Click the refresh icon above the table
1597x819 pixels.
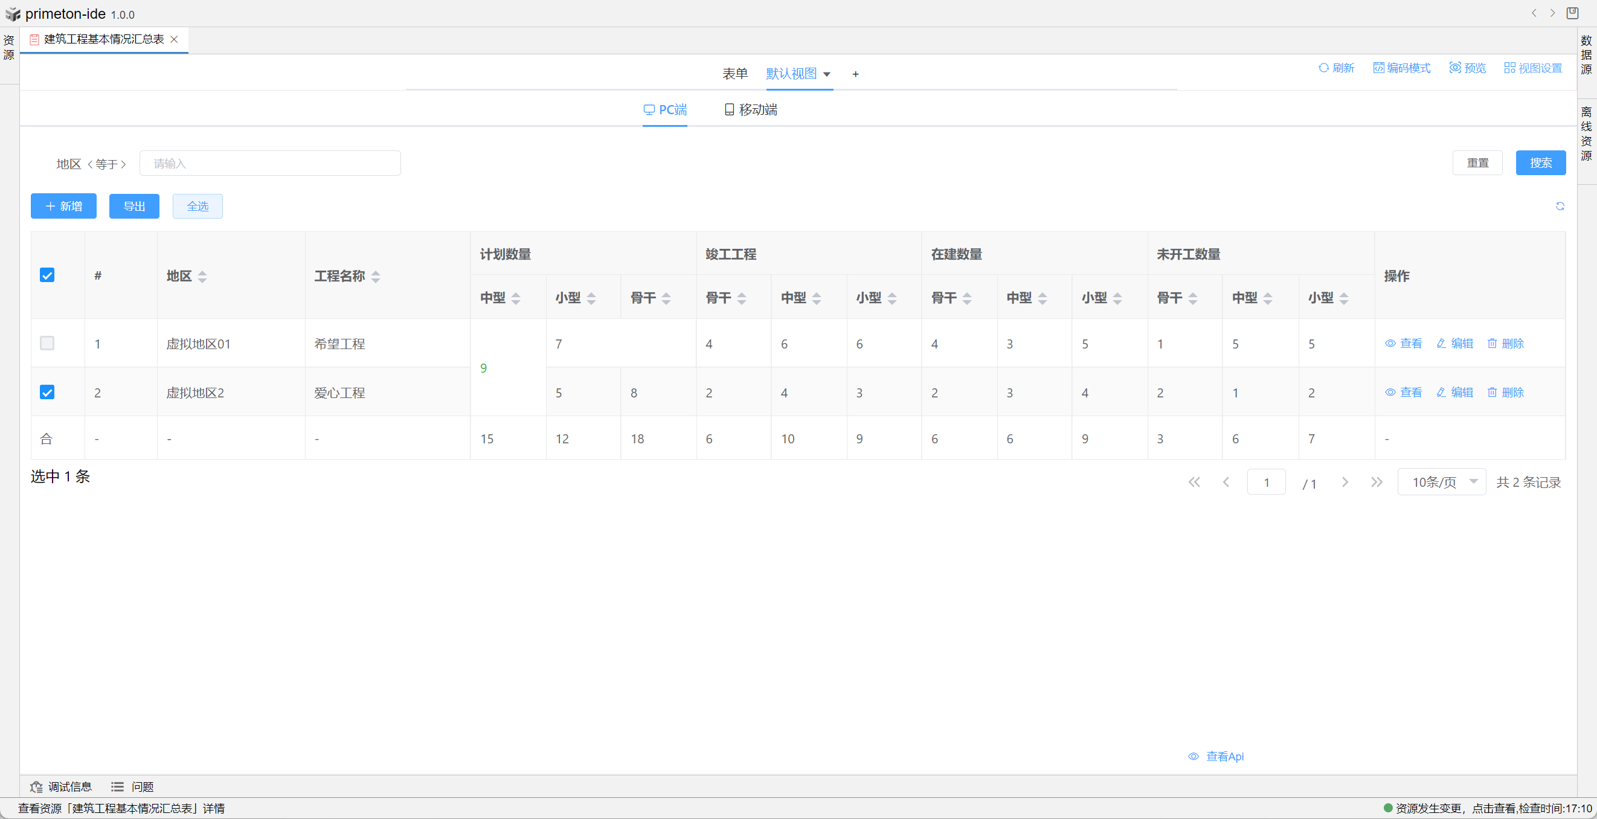point(1560,207)
